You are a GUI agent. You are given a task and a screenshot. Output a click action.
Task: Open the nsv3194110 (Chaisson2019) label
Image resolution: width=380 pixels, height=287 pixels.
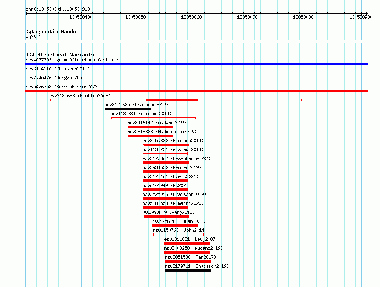tap(58, 69)
